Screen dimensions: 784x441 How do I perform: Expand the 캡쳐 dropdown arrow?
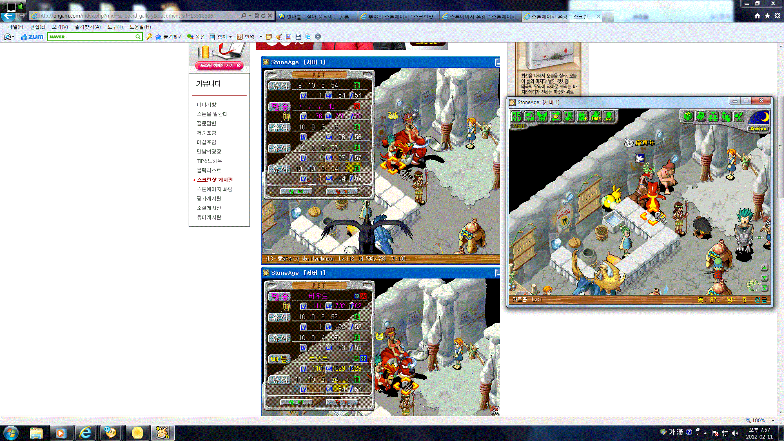(231, 37)
